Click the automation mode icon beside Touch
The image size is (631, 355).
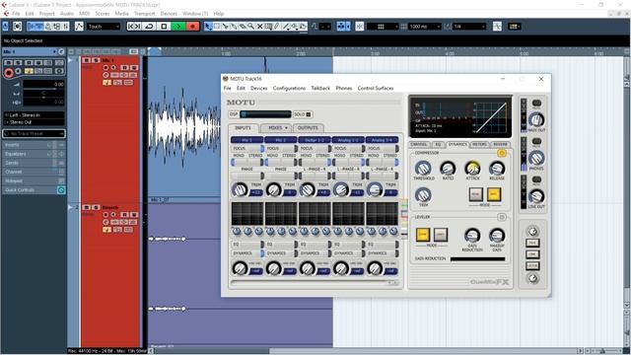point(79,27)
